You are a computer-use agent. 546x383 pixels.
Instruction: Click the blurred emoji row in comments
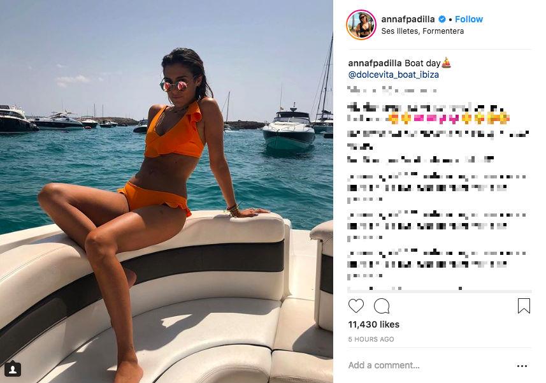click(449, 119)
